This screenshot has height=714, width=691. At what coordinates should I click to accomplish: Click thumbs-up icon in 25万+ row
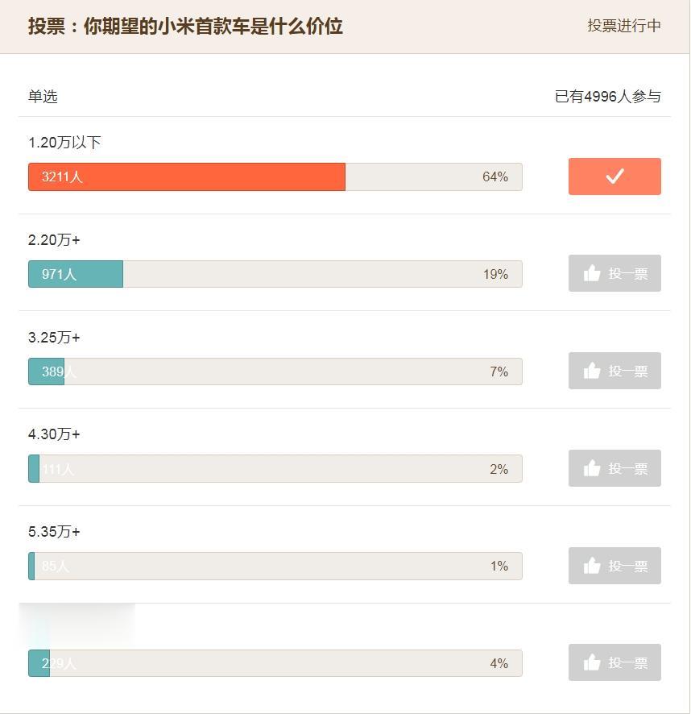(x=592, y=371)
